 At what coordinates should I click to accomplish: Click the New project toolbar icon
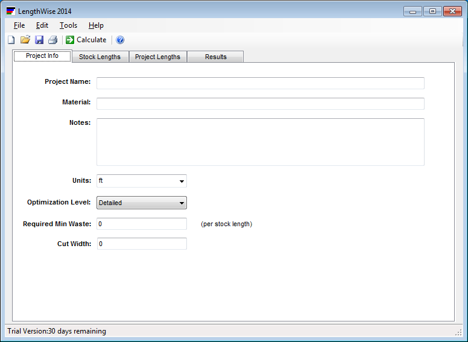pos(11,40)
